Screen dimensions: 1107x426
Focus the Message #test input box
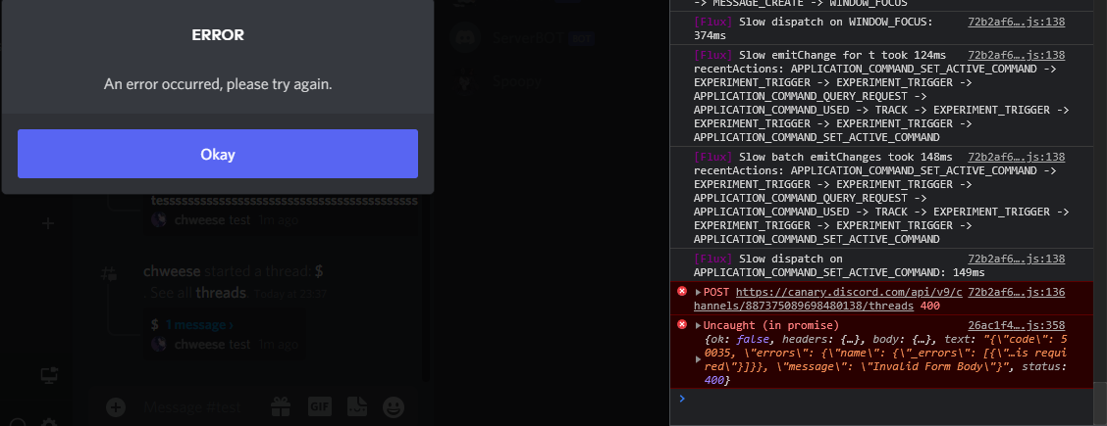pyautogui.click(x=192, y=407)
